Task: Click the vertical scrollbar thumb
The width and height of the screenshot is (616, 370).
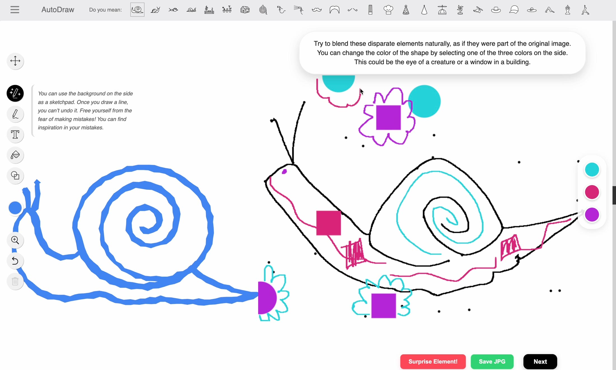Action: (614, 195)
